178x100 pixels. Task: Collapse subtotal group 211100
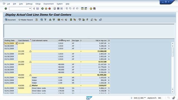click(30, 51)
